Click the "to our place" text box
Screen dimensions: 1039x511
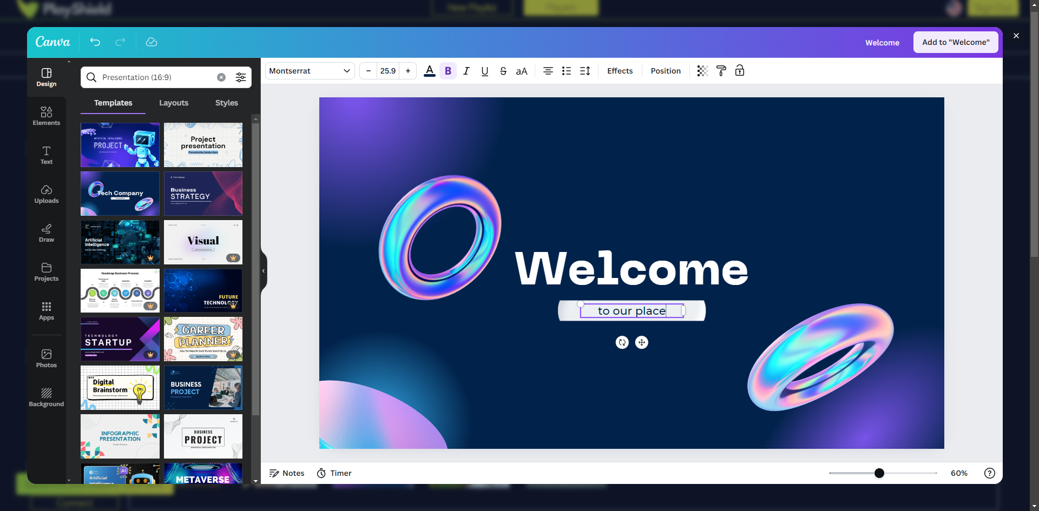pos(632,311)
